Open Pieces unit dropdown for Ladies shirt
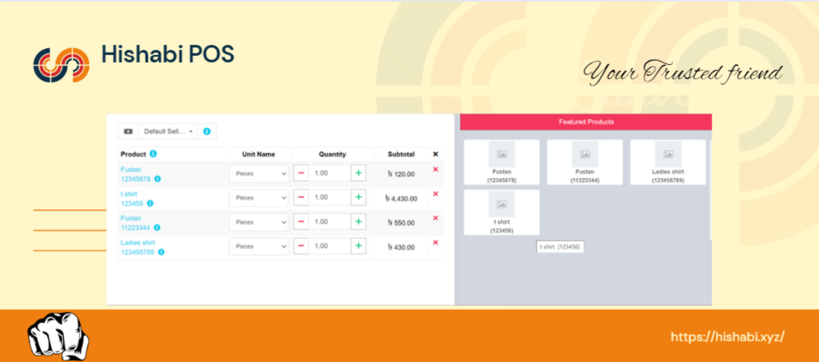819x362 pixels. click(259, 247)
